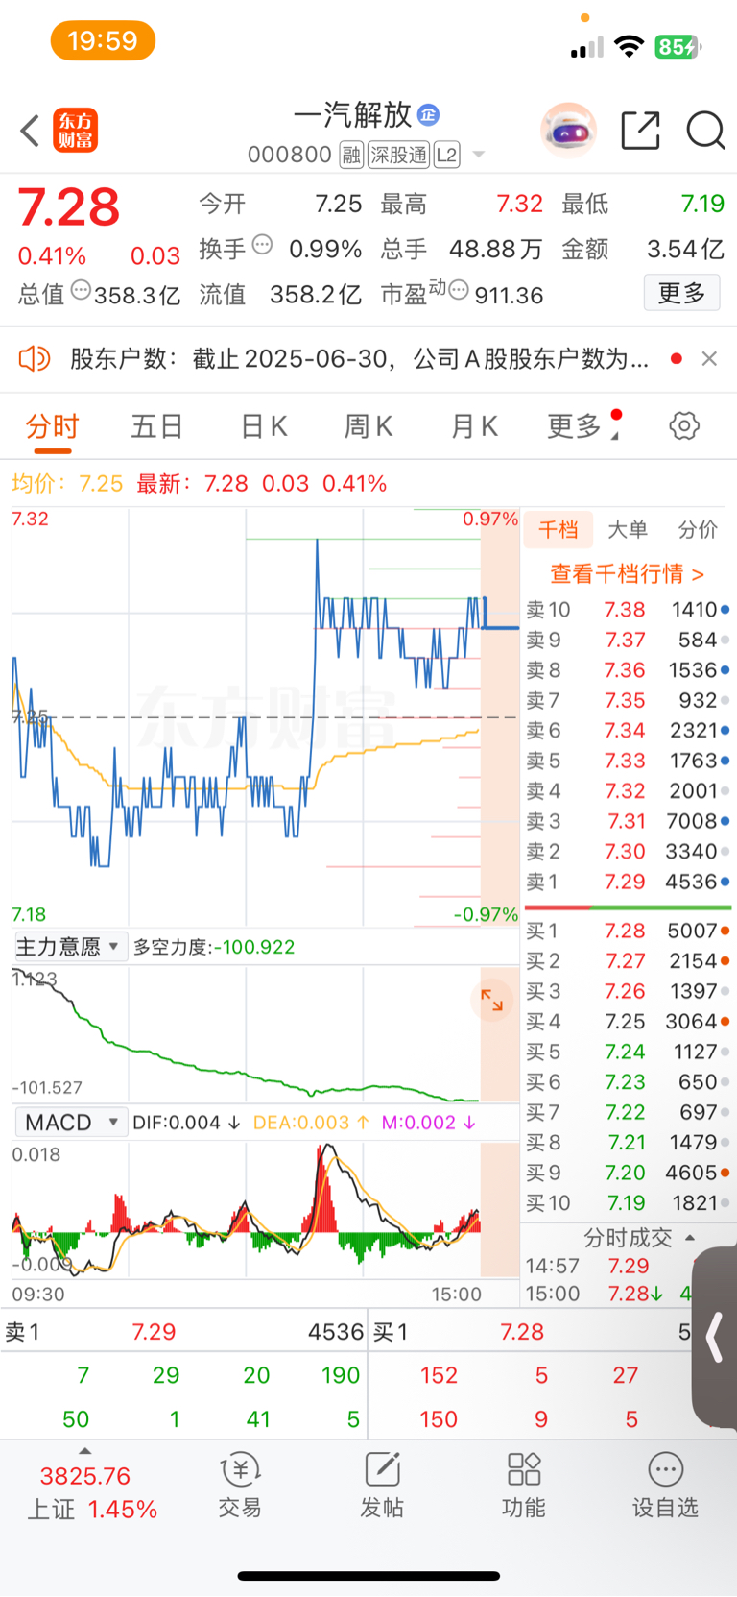Tap DEA:0.003 indicator value
Image resolution: width=737 pixels, height=1597 pixels.
[311, 1123]
